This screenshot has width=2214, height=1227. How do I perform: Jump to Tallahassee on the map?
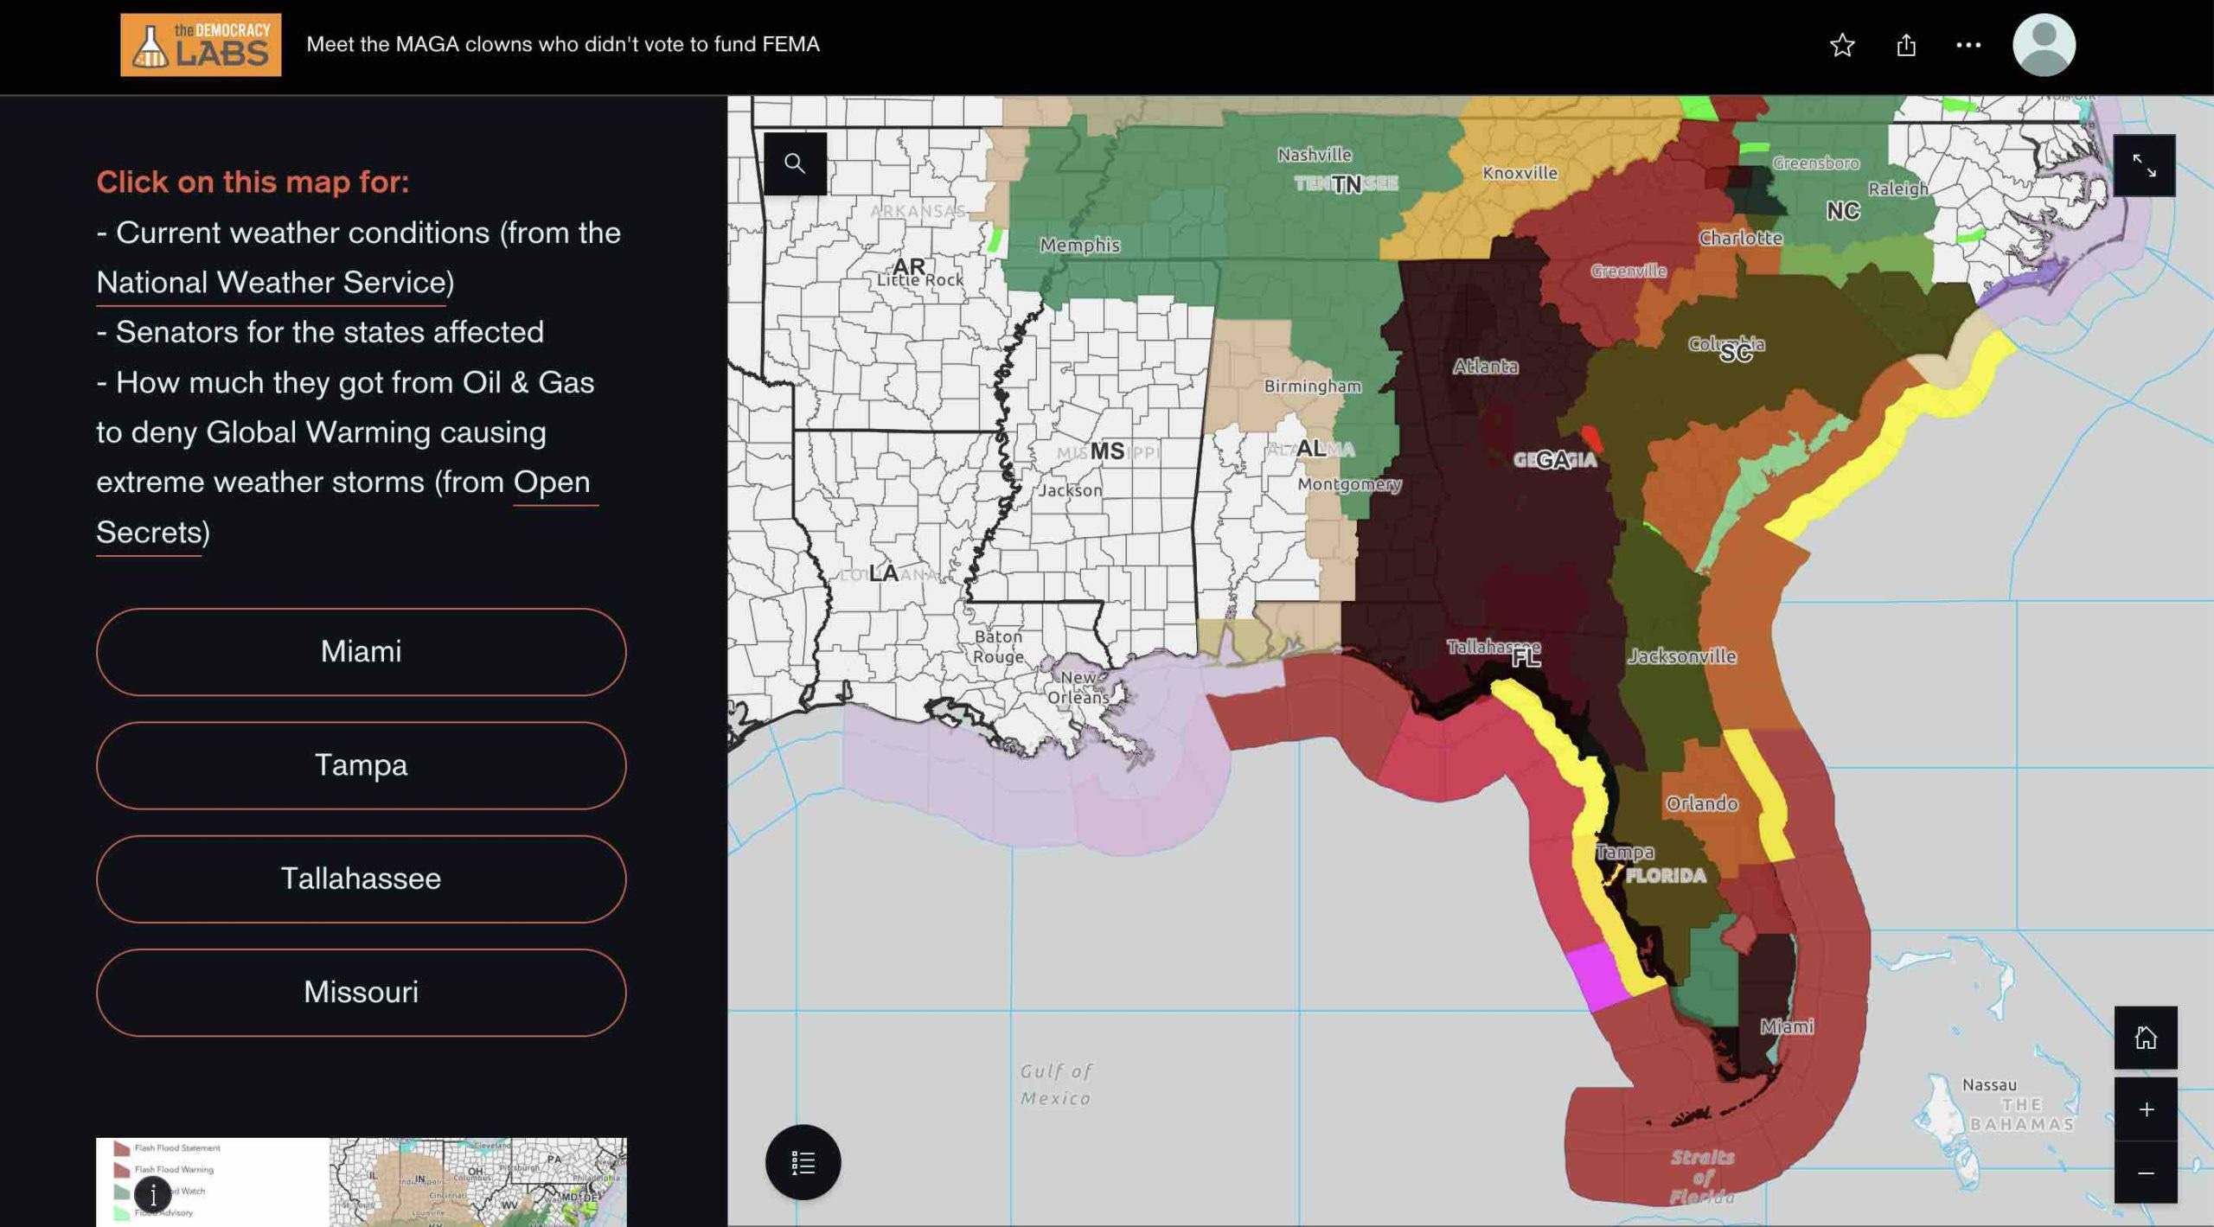coord(361,879)
